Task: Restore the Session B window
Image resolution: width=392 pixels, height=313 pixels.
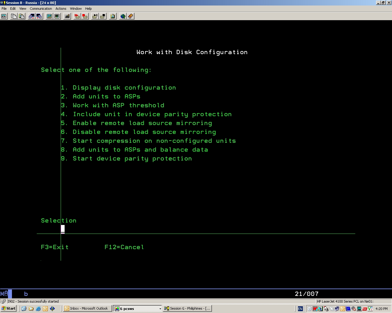Action: tap(383, 2)
